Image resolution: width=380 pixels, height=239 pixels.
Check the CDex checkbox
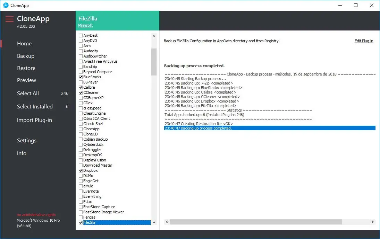point(81,103)
